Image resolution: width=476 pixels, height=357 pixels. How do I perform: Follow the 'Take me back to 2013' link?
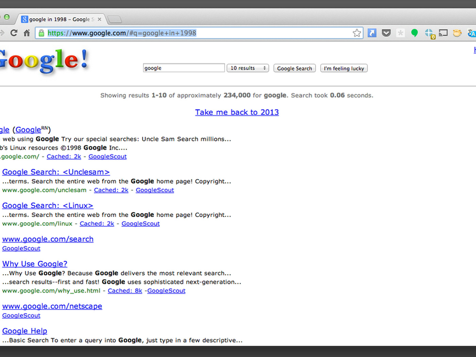click(x=237, y=112)
